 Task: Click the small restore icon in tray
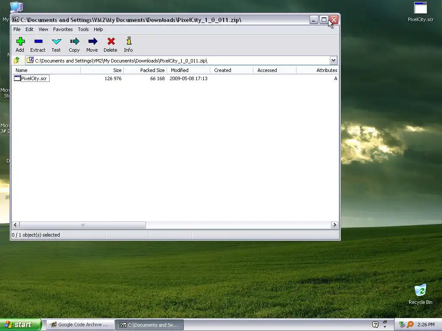pyautogui.click(x=385, y=322)
